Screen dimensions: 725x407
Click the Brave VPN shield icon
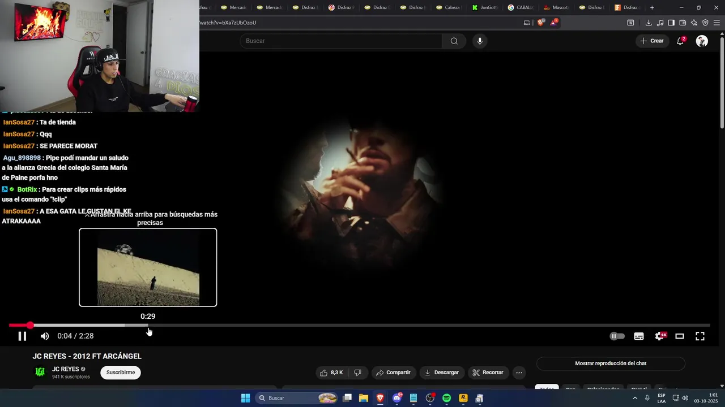coord(705,23)
